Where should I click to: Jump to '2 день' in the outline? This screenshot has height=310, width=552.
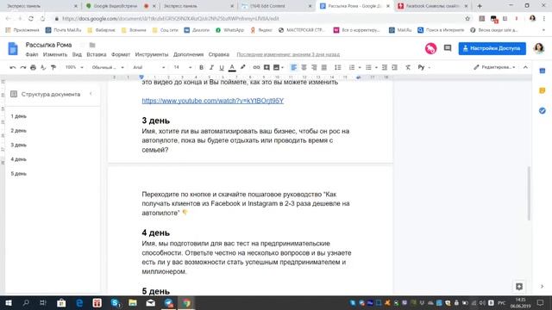[x=19, y=130]
